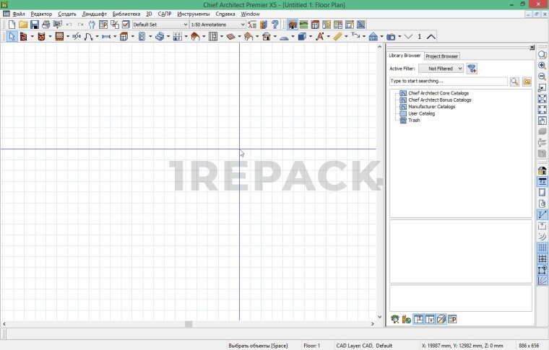
Task: Click the Print icon in toolbar
Action: (x=46, y=25)
